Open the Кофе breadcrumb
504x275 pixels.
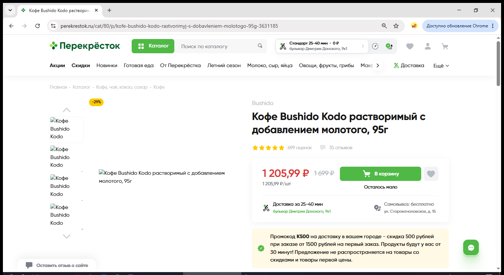pyautogui.click(x=159, y=87)
